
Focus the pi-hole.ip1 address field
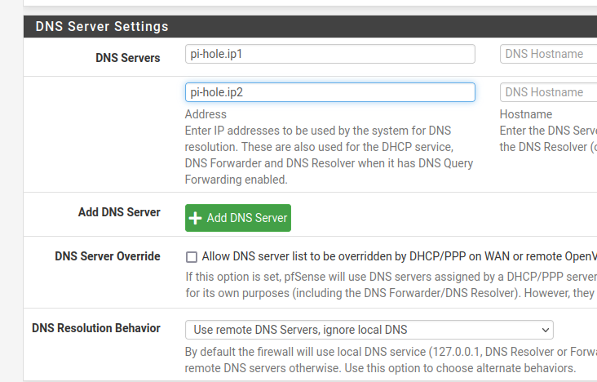[x=329, y=54]
